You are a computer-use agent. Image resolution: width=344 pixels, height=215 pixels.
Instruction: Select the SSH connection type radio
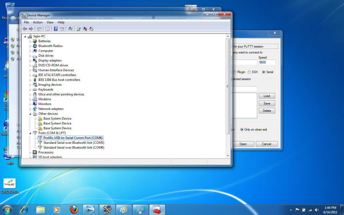coord(249,72)
